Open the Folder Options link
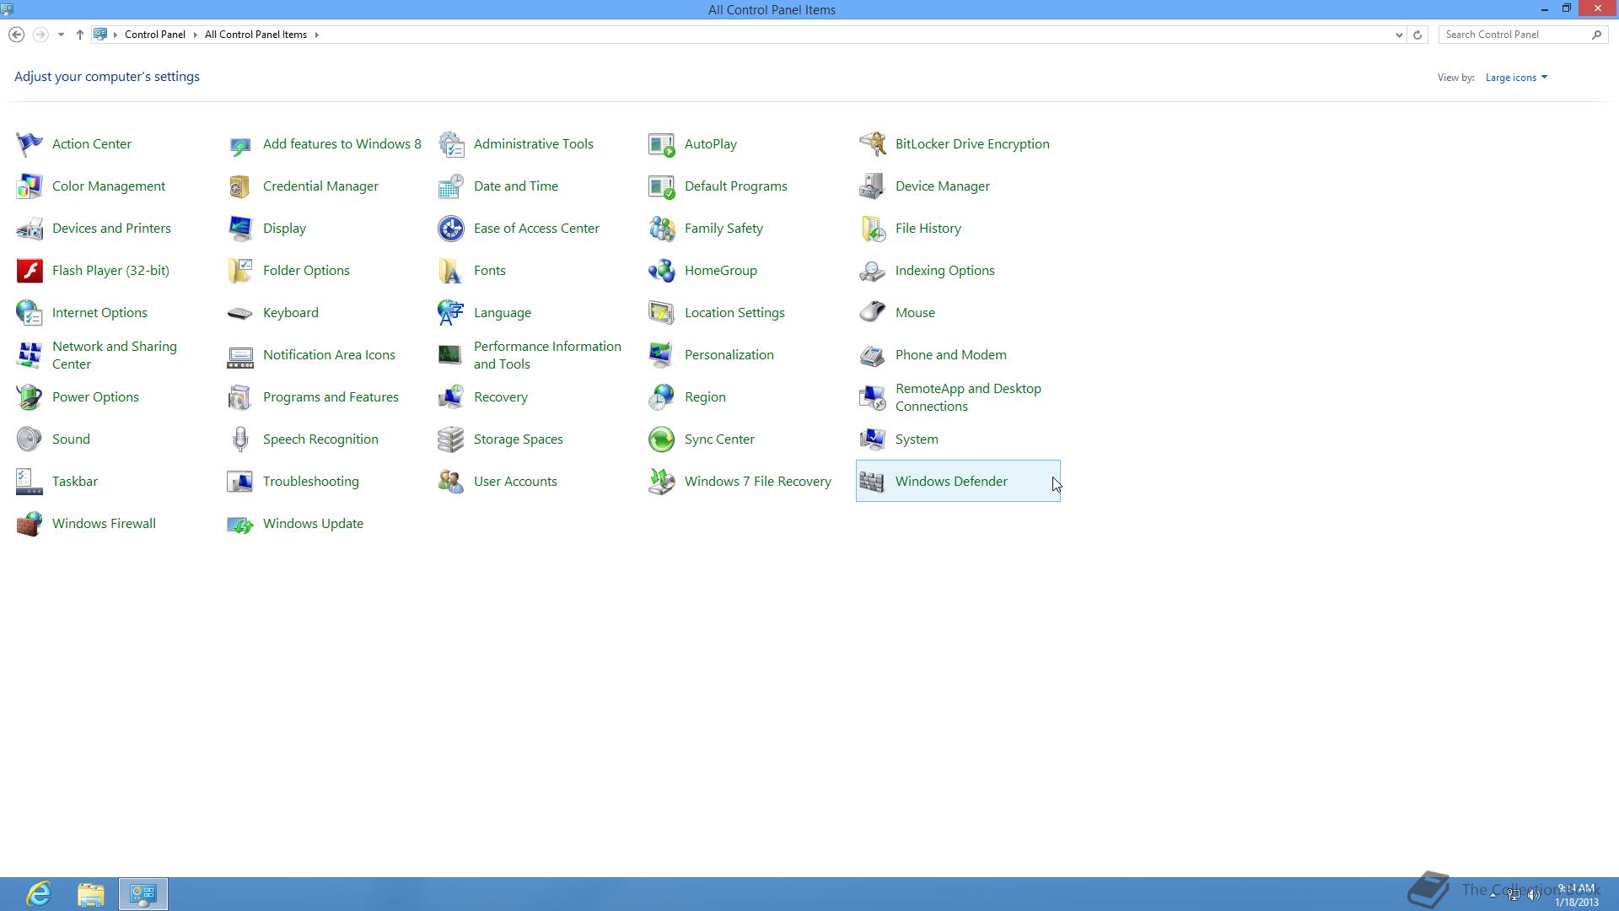The width and height of the screenshot is (1619, 911). 306,271
